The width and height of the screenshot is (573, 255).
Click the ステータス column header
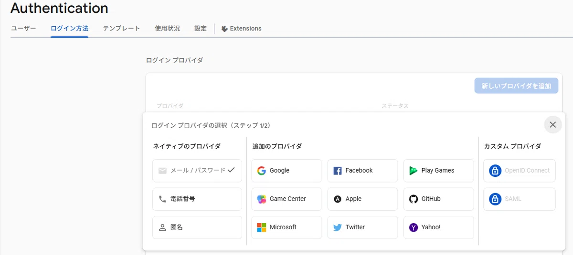[395, 106]
